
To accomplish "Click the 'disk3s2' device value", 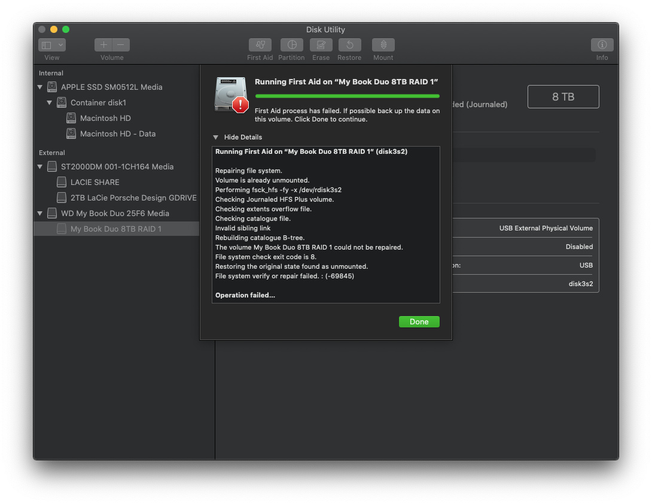I will [x=581, y=284].
